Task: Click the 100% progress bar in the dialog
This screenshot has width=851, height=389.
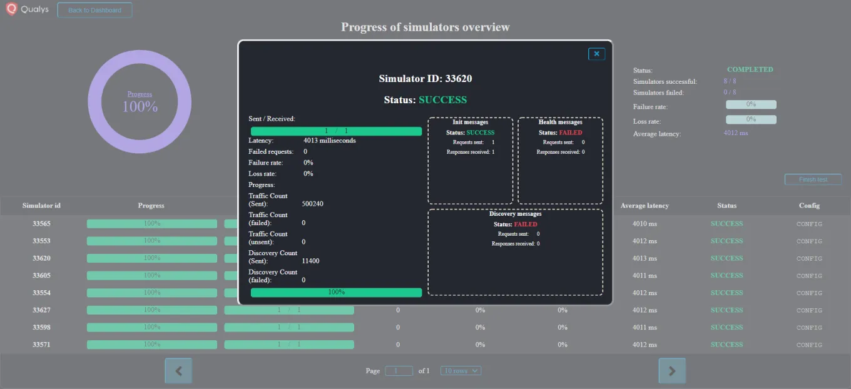Action: tap(336, 291)
